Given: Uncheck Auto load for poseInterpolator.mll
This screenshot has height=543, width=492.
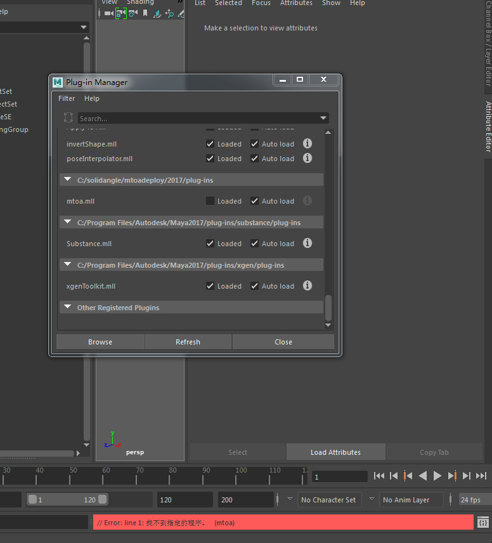Looking at the screenshot, I should click(254, 159).
